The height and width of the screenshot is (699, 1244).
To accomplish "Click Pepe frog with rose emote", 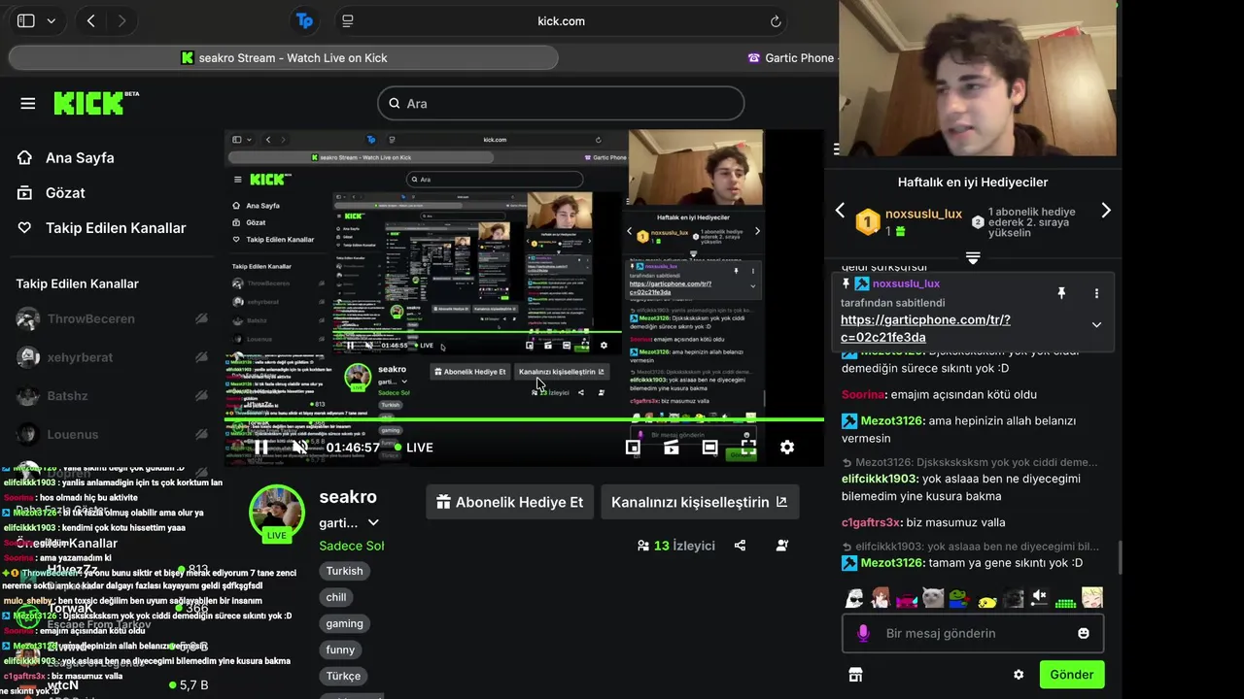I will tap(959, 598).
